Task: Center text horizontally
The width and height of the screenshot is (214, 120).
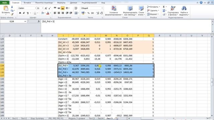Action: [x=59, y=13]
